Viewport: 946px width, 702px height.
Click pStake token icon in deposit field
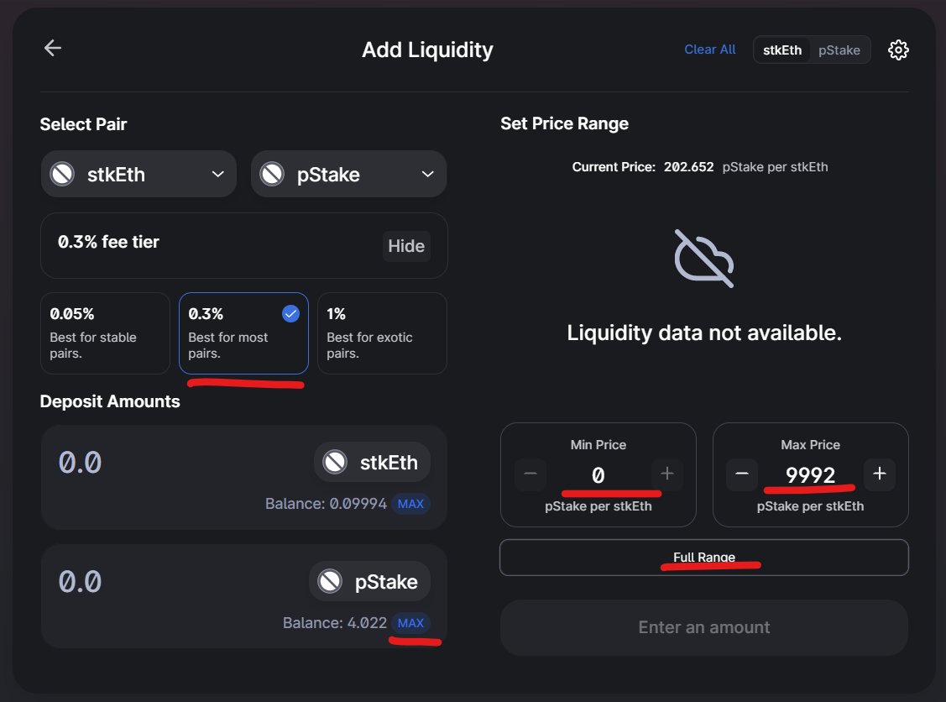(x=330, y=581)
